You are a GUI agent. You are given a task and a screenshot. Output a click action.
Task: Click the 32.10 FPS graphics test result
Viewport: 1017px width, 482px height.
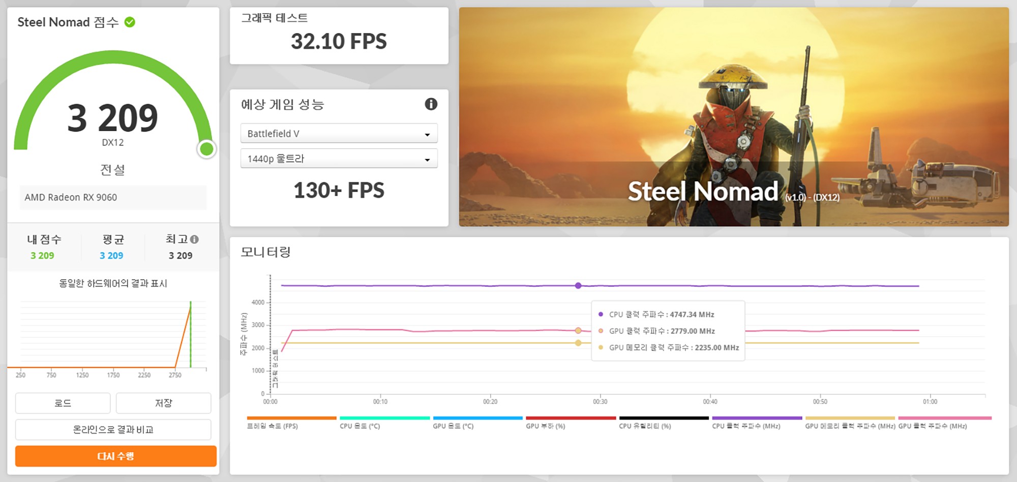pos(339,41)
